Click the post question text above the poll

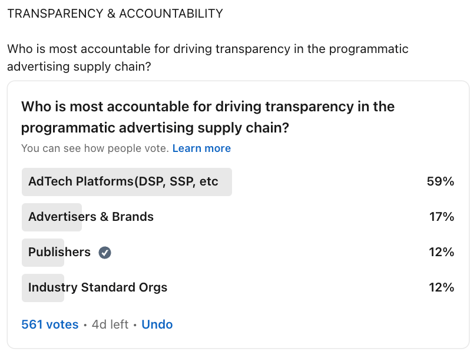pyautogui.click(x=208, y=58)
